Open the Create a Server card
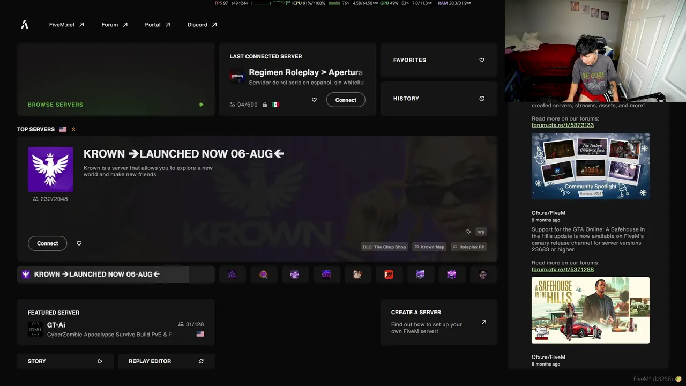Viewport: 686px width, 386px height. coord(439,322)
